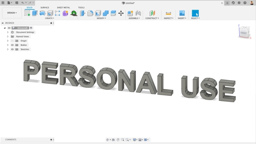Switch to the Surface tab
Viewport: 256px width, 144px height.
click(45, 7)
